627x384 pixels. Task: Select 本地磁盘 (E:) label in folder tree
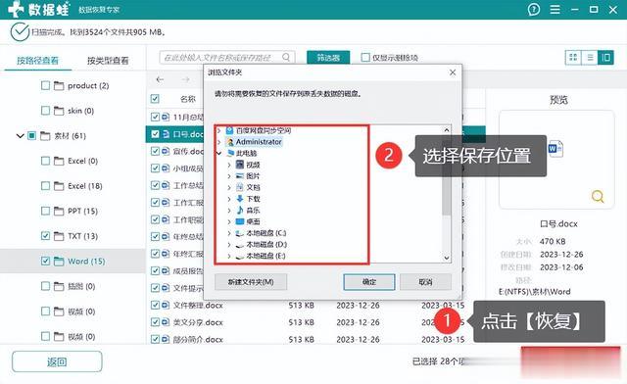(265, 256)
